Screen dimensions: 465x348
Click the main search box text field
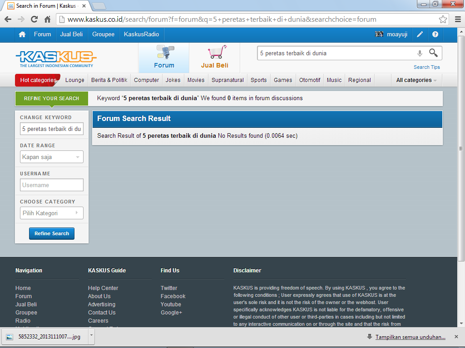[x=336, y=53]
